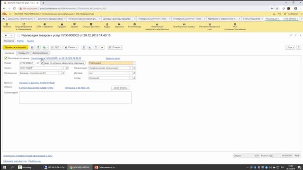Open the CRM и маркетинг section
Screen dimensions: 303x170
45,25
